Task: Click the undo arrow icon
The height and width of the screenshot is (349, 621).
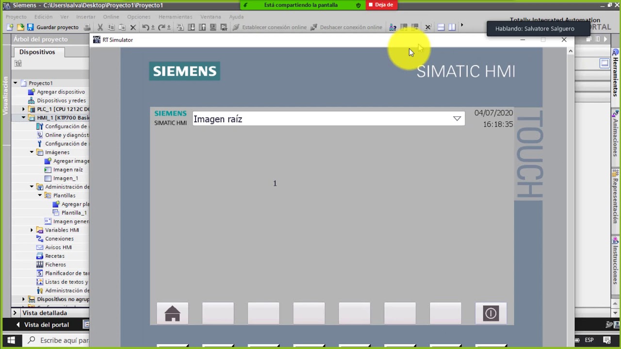Action: [x=145, y=27]
